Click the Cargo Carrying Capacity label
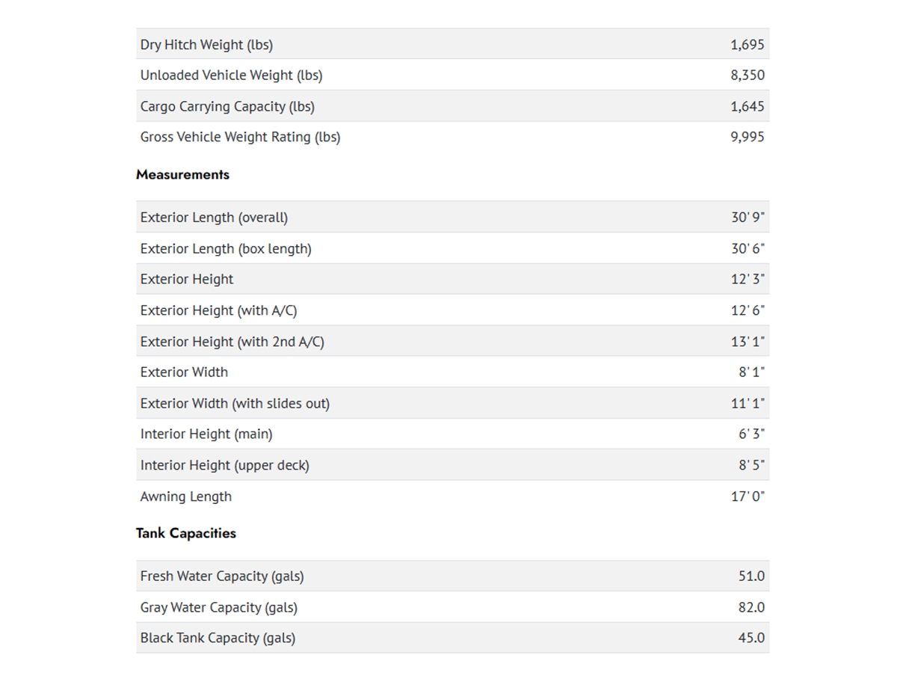 click(x=227, y=106)
